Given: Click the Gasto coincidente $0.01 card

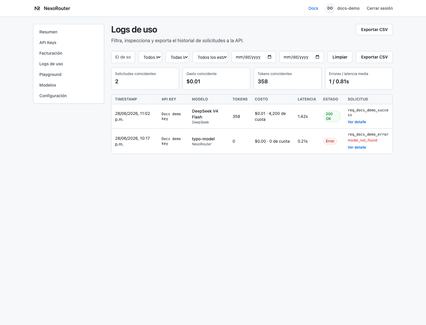Looking at the screenshot, I should click(216, 79).
